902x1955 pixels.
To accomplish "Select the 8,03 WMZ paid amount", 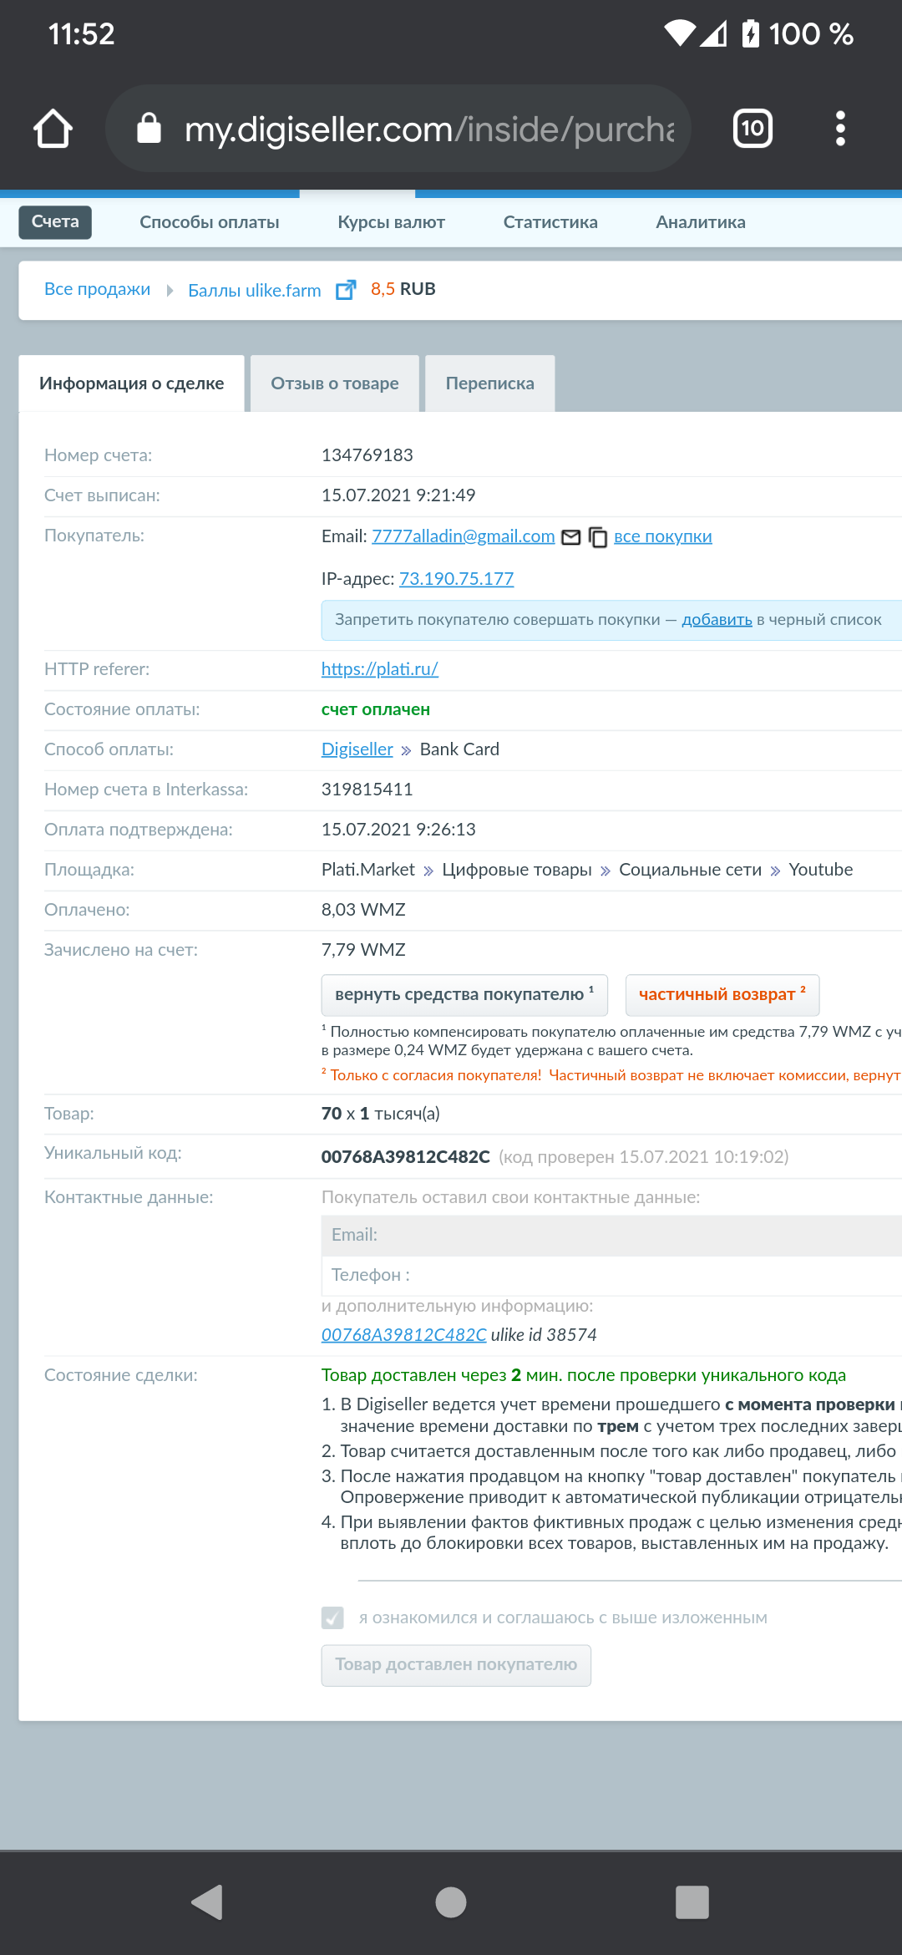I will (363, 910).
